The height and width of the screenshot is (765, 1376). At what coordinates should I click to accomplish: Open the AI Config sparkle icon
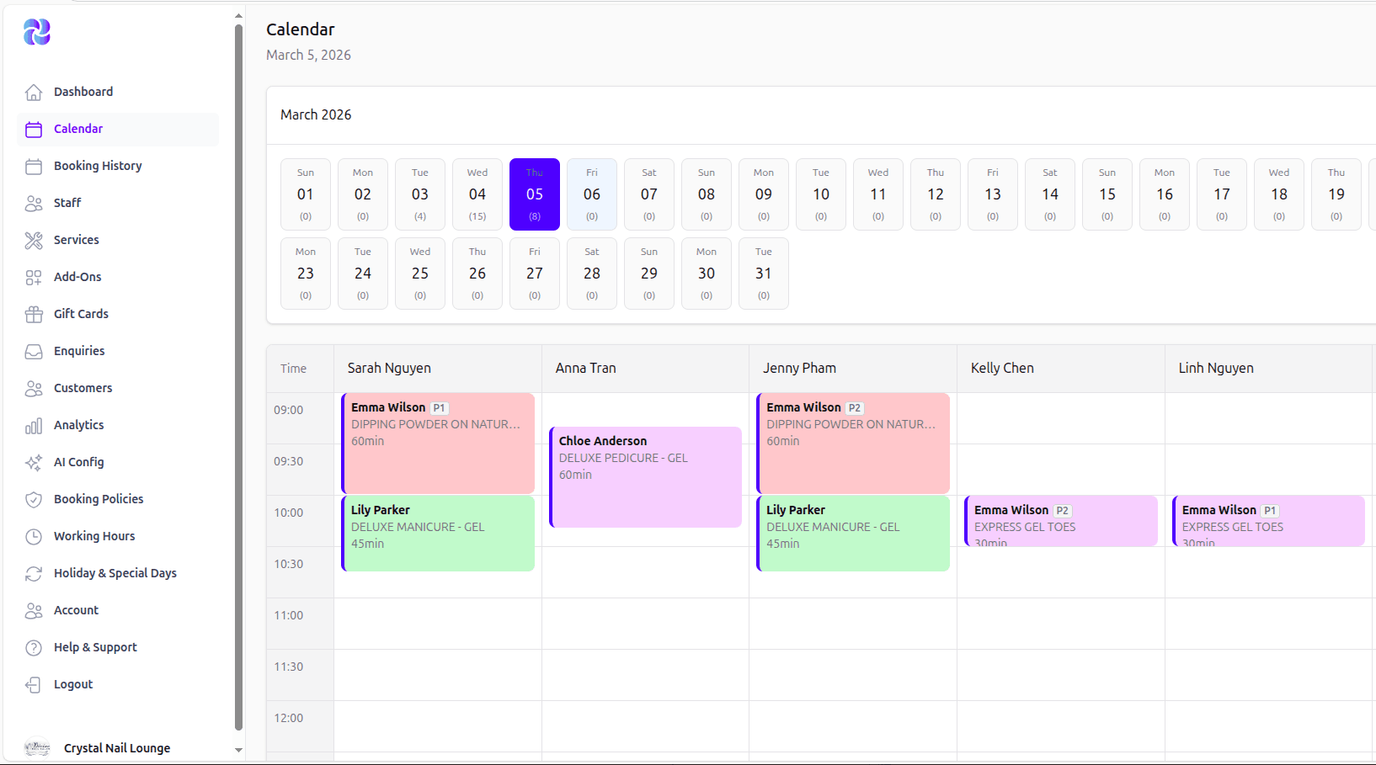[x=34, y=462]
